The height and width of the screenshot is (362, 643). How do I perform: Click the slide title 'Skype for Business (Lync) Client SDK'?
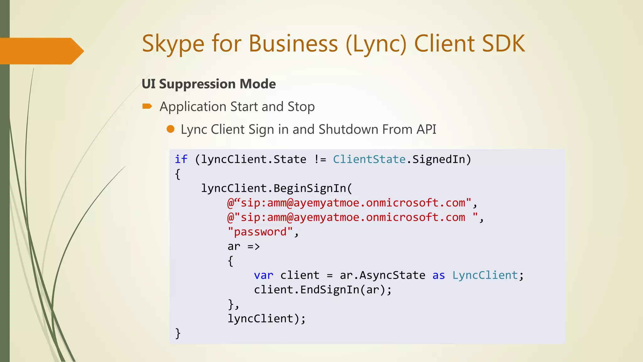pos(333,44)
